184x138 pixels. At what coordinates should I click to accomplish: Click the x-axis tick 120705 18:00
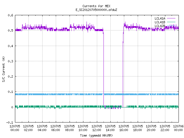137,128
